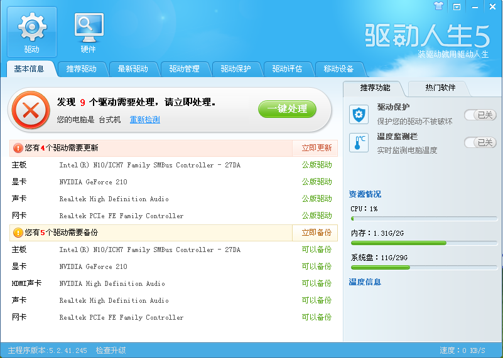Click 可以备份 for Realtek PCIe FE Controller
Viewport: 503px width, 358px height.
coord(316,317)
